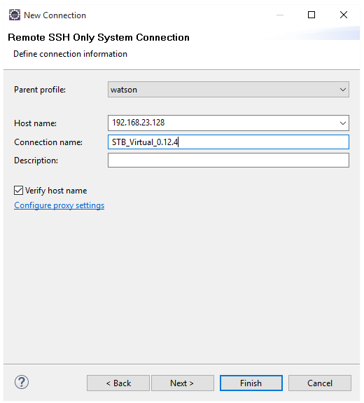Click the "Remote SSH Only System Connection" heading
Image resolution: width=364 pixels, height=403 pixels.
(x=99, y=38)
